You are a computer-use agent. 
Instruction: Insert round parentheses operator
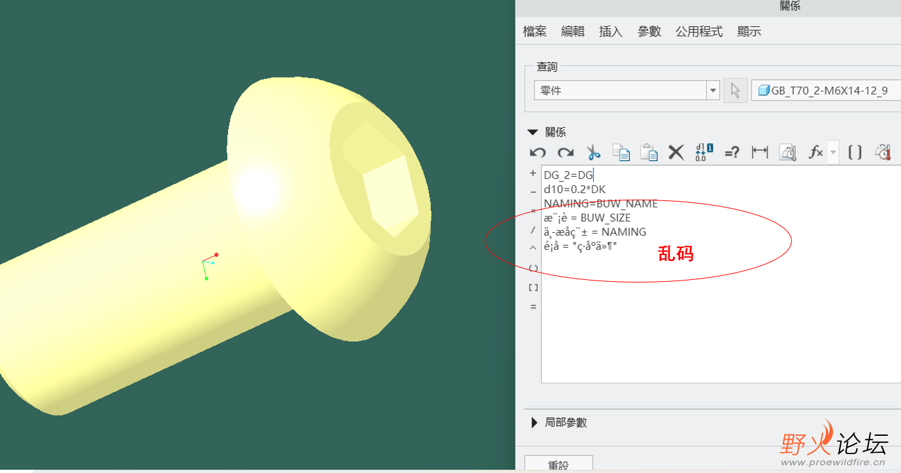click(533, 268)
